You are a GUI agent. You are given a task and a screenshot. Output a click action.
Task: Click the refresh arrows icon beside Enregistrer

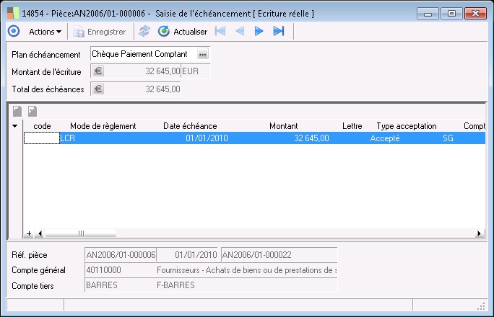[144, 31]
